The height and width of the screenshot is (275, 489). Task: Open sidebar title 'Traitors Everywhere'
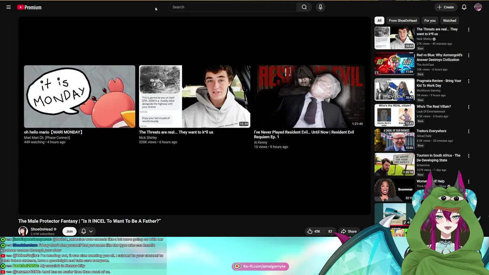tap(431, 131)
